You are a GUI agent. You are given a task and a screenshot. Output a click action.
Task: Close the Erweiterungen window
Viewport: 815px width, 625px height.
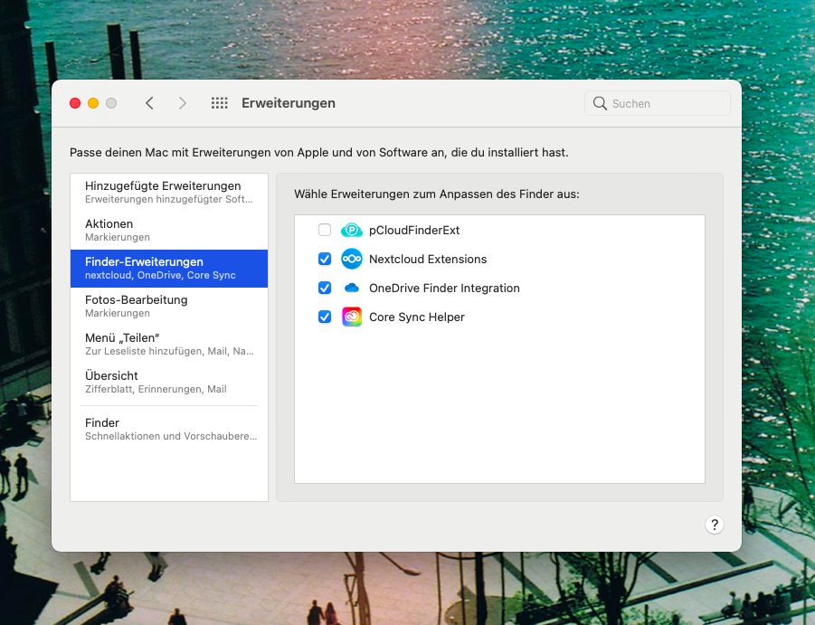(x=75, y=103)
